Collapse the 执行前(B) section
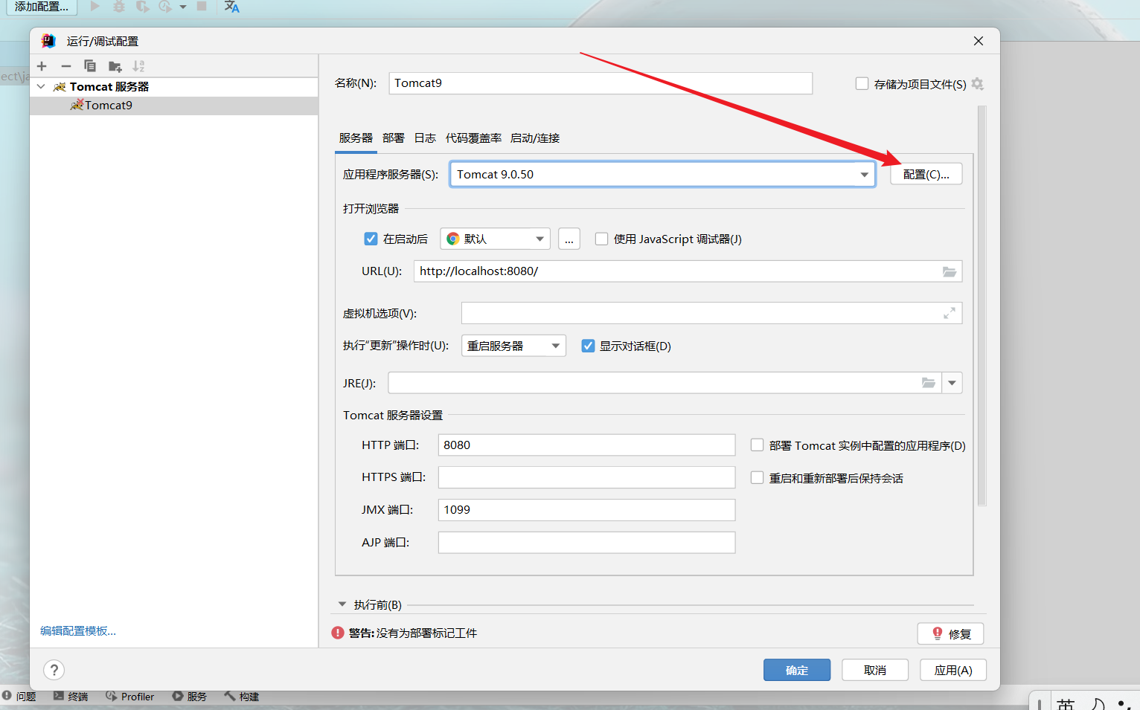Image resolution: width=1140 pixels, height=710 pixels. tap(342, 604)
